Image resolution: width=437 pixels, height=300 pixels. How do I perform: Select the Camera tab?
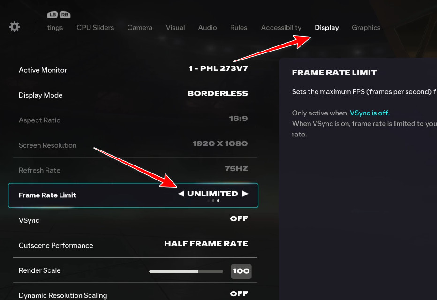click(x=139, y=28)
